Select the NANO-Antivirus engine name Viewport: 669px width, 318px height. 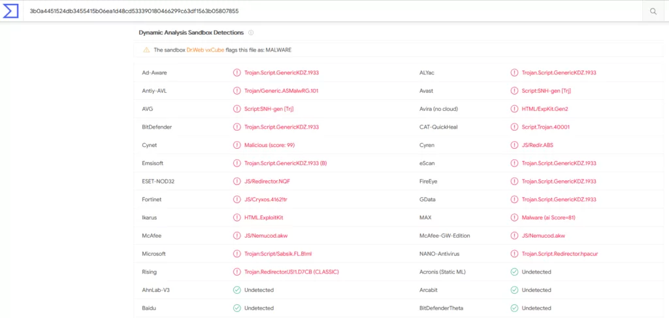(x=438, y=253)
